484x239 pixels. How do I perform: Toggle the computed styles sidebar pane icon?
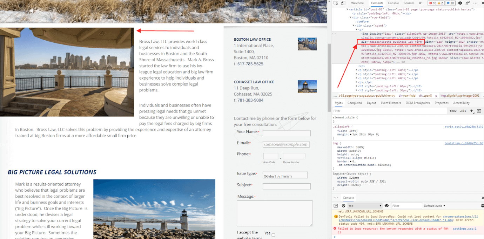point(479,111)
